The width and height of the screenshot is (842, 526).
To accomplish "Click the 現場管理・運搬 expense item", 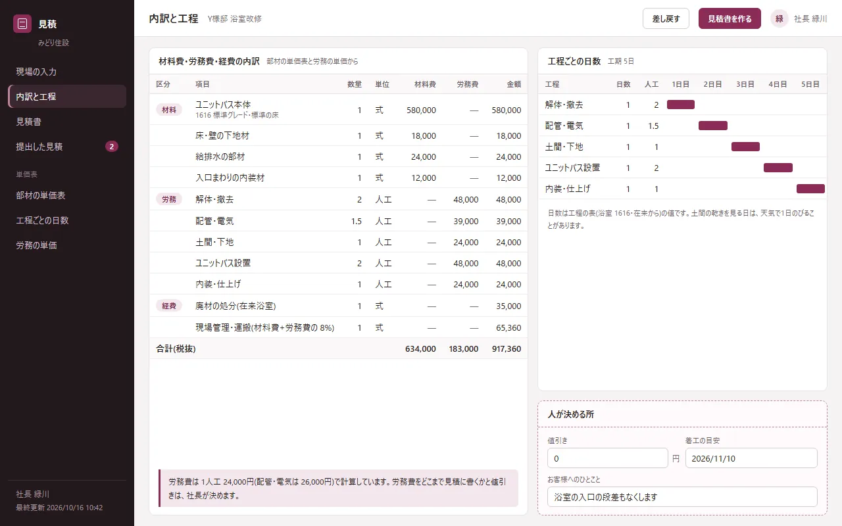I will (x=265, y=327).
